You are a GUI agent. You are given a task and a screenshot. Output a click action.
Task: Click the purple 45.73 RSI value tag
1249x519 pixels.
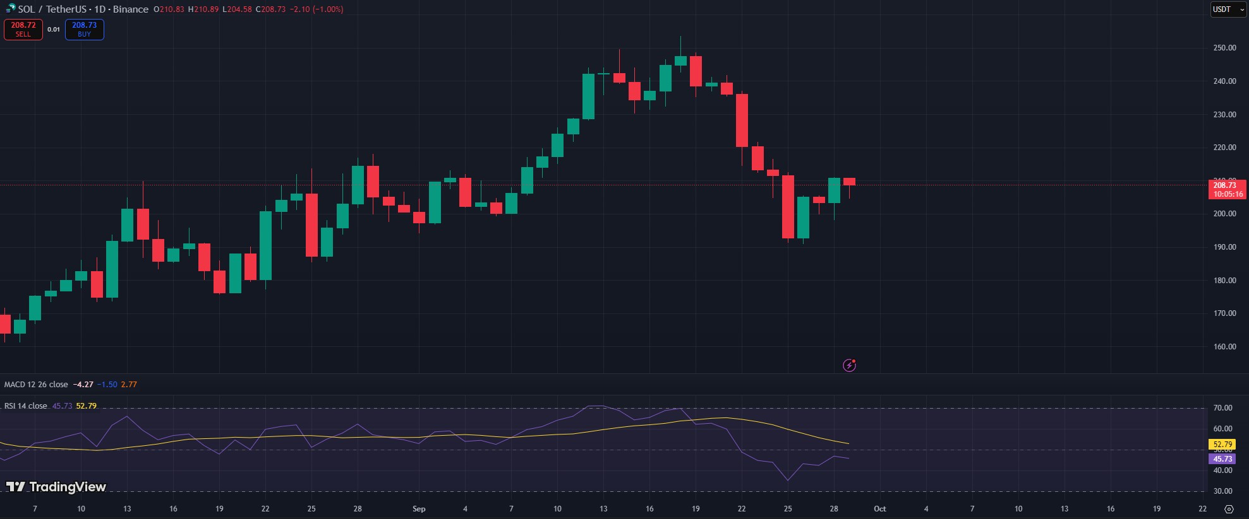[x=1222, y=459]
